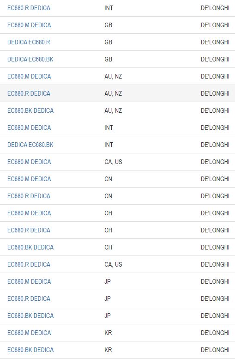Open EC680.M DEDICA link in JP row
235x359 pixels.
tap(29, 282)
